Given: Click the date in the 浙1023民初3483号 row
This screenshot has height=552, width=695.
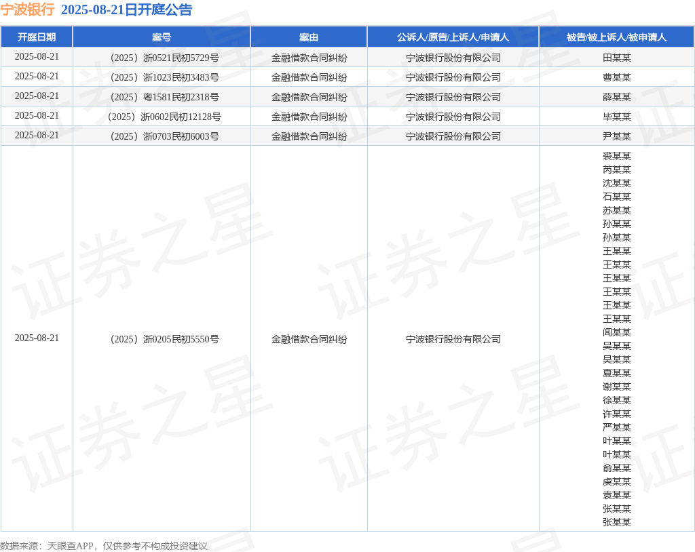Looking at the screenshot, I should click(x=37, y=76).
